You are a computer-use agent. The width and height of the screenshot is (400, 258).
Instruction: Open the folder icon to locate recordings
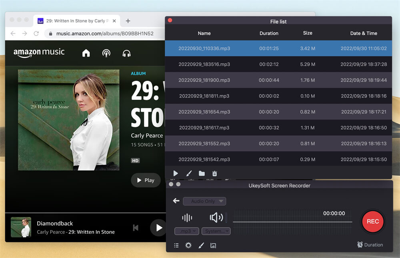pyautogui.click(x=202, y=173)
